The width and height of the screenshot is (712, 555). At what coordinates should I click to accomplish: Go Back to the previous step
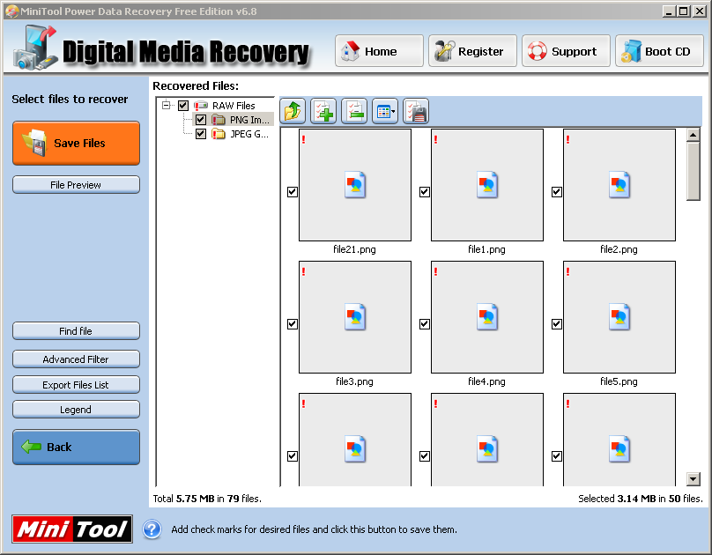tap(77, 447)
